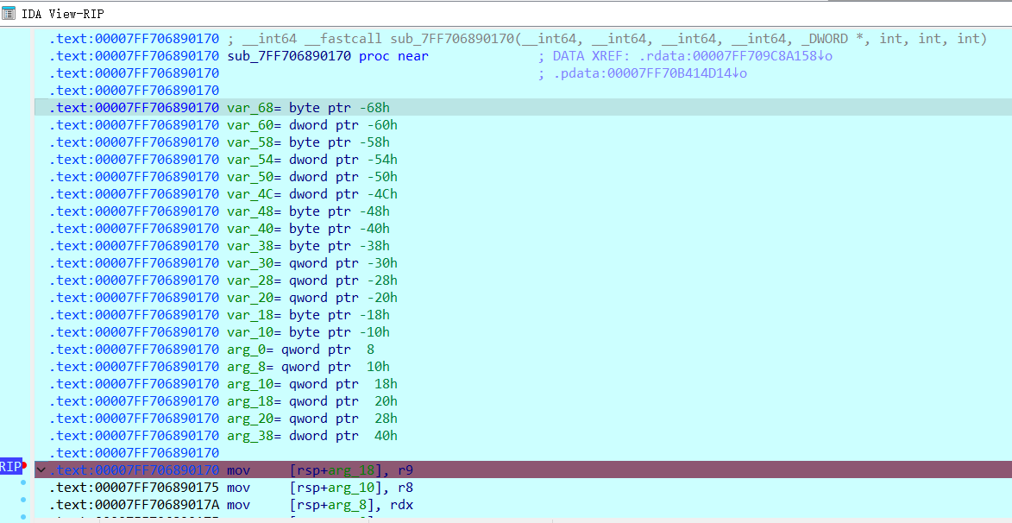The height and width of the screenshot is (523, 1012).
Task: Toggle breakpoint dot at address 00007FF706890175
Action: (24, 483)
